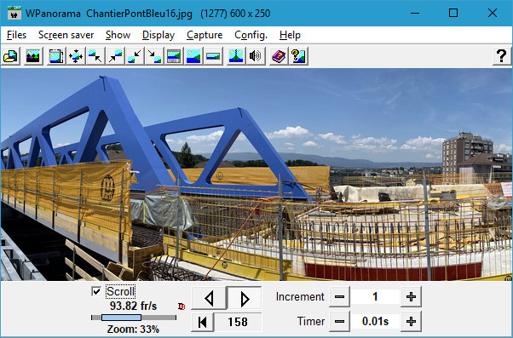Click the panorama position slider bar
This screenshot has width=513, height=338.
coord(134,318)
